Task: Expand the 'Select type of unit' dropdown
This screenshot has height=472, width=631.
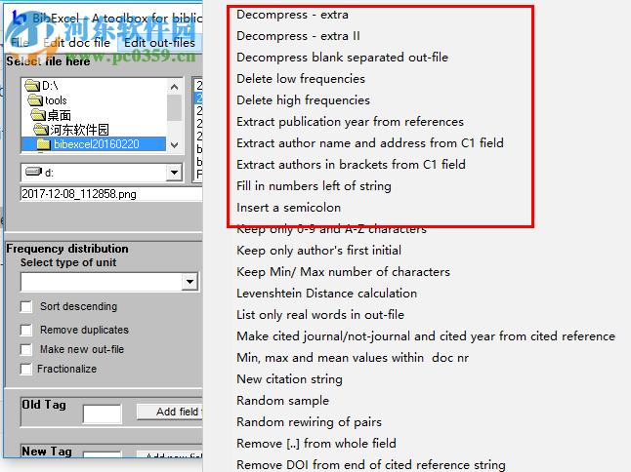Action: point(189,282)
